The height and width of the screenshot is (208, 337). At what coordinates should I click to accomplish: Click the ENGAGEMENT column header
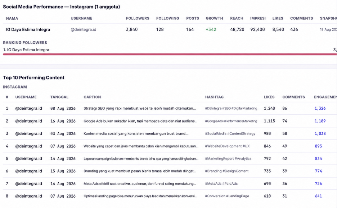325,97
